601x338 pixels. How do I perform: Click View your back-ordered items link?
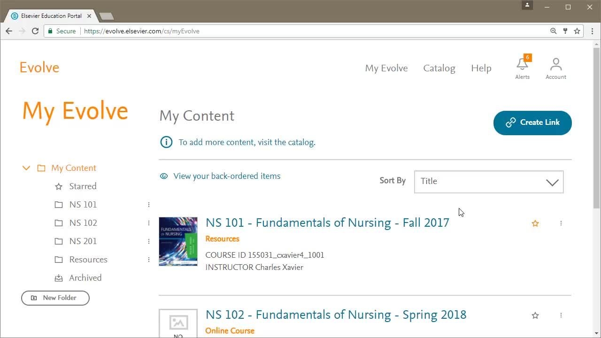click(226, 176)
